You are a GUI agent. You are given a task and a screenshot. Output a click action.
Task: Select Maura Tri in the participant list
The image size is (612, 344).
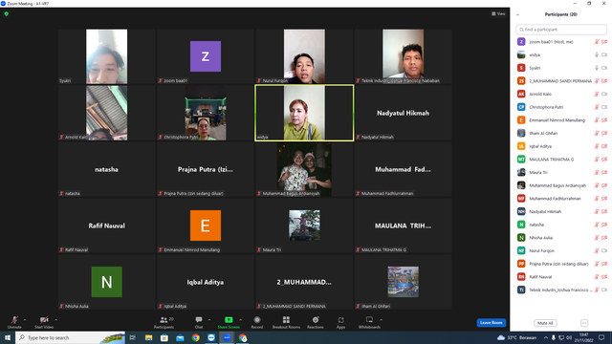click(x=561, y=172)
